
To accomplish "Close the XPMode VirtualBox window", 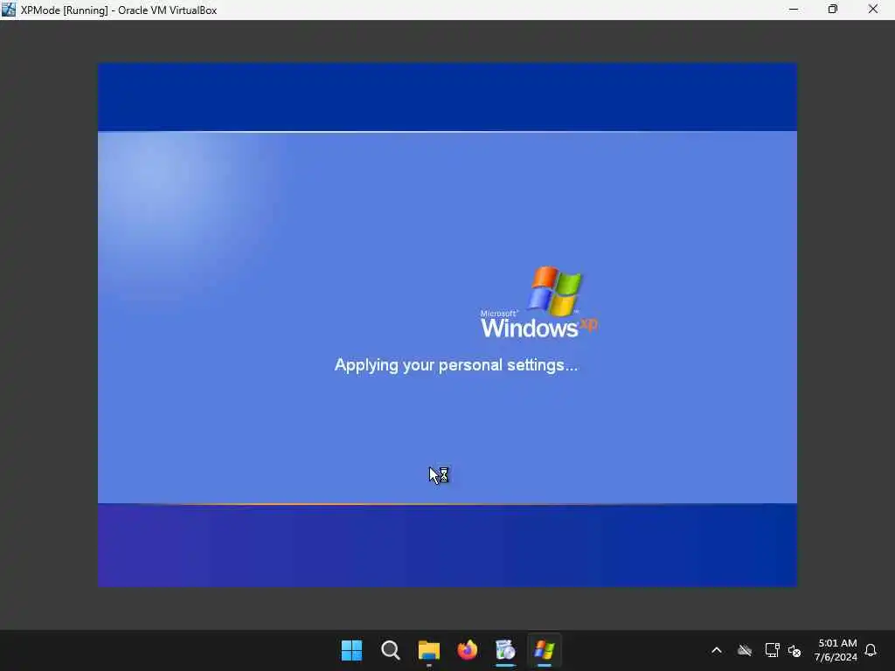I will coord(873,10).
